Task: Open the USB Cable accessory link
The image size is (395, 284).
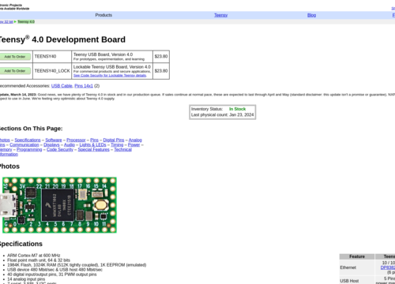Action: point(62,86)
